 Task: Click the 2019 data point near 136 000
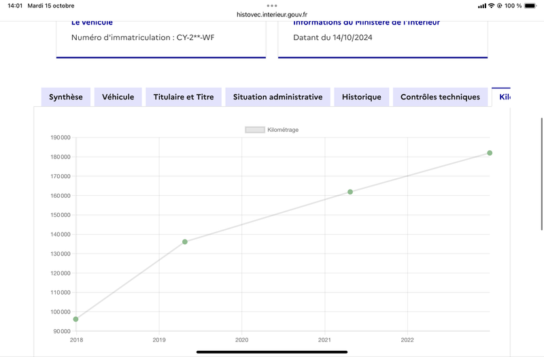[x=185, y=242]
